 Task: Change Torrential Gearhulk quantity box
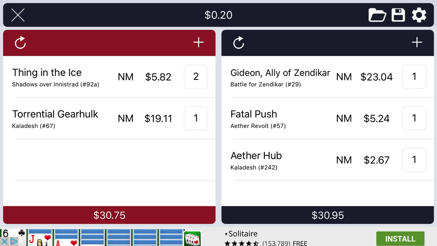(x=196, y=118)
